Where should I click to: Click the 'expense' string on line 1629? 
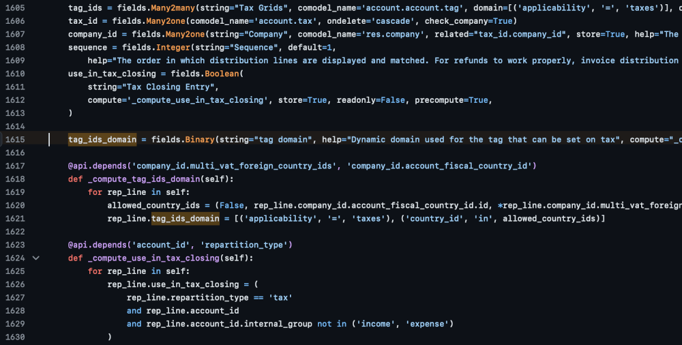(429, 324)
